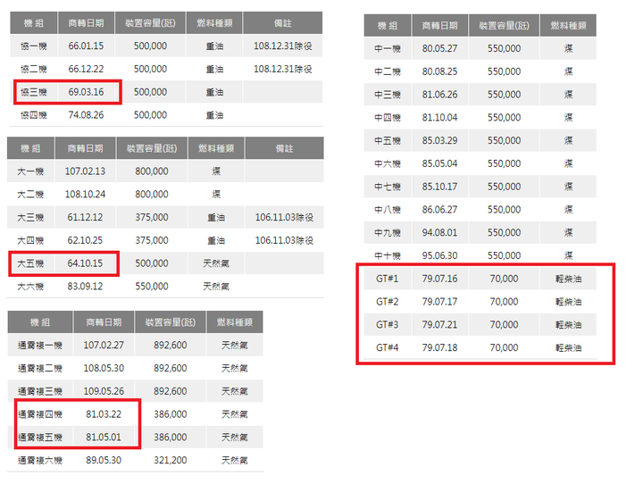Click 106.11.03除役 remark in 大四機 row
The width and height of the screenshot is (643, 484).
[284, 240]
